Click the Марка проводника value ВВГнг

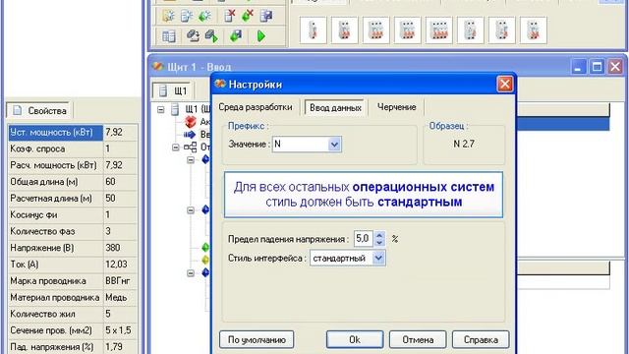(118, 281)
